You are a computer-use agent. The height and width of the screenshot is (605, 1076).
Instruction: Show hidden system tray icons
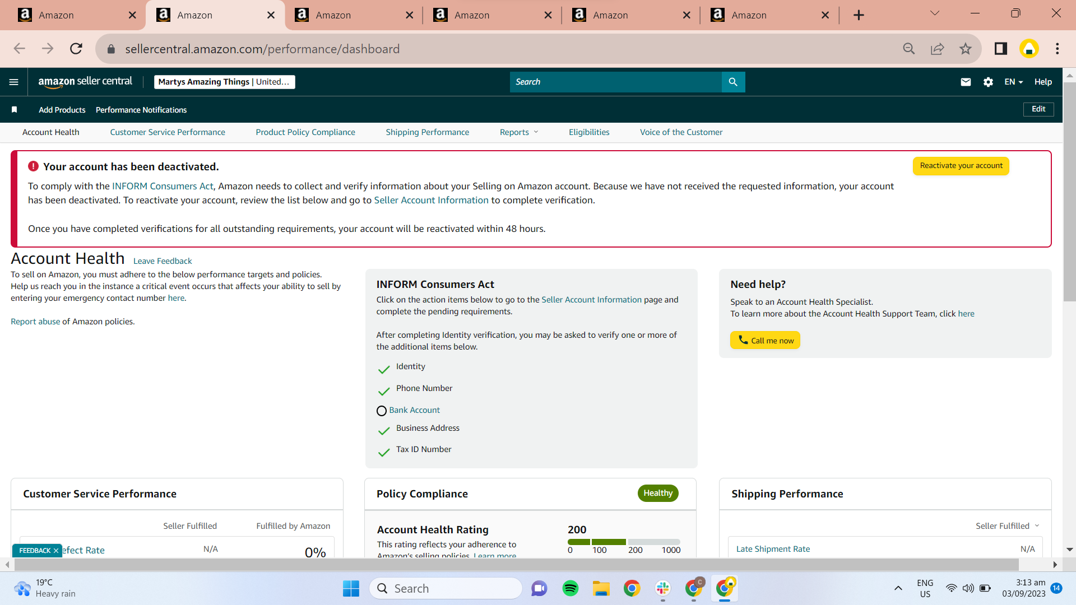(898, 588)
